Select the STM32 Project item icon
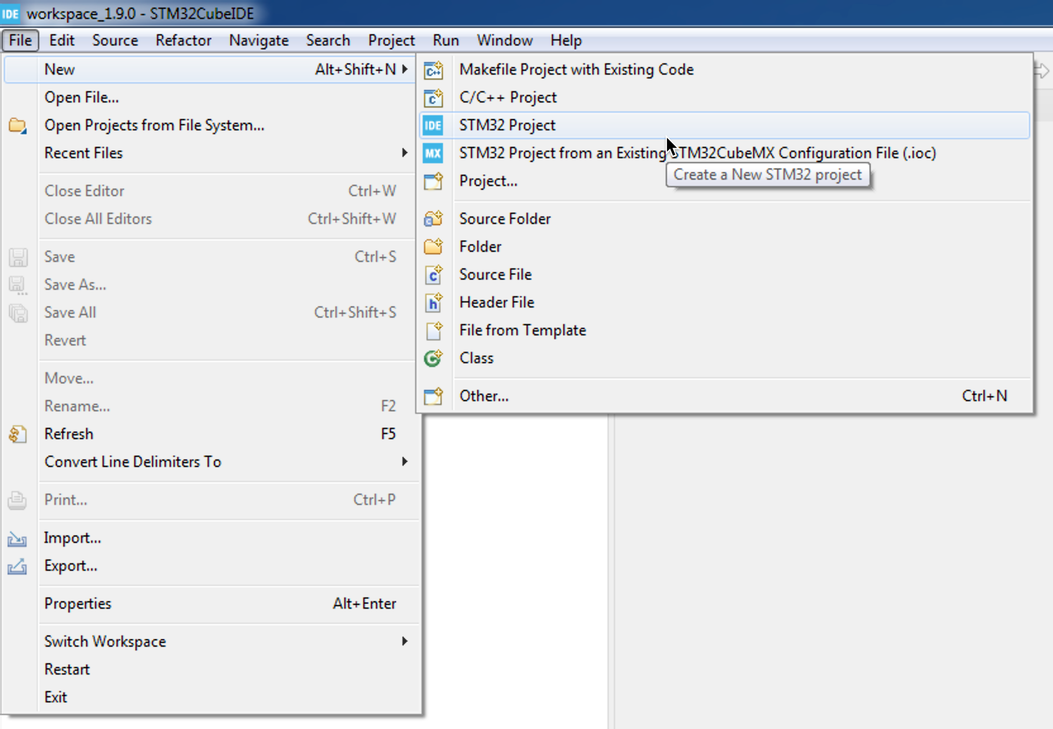This screenshot has width=1053, height=729. click(x=433, y=125)
